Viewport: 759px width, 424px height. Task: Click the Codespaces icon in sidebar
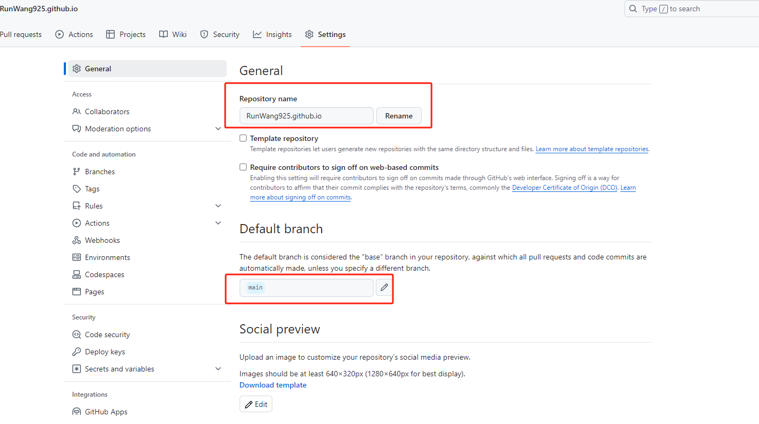[77, 274]
